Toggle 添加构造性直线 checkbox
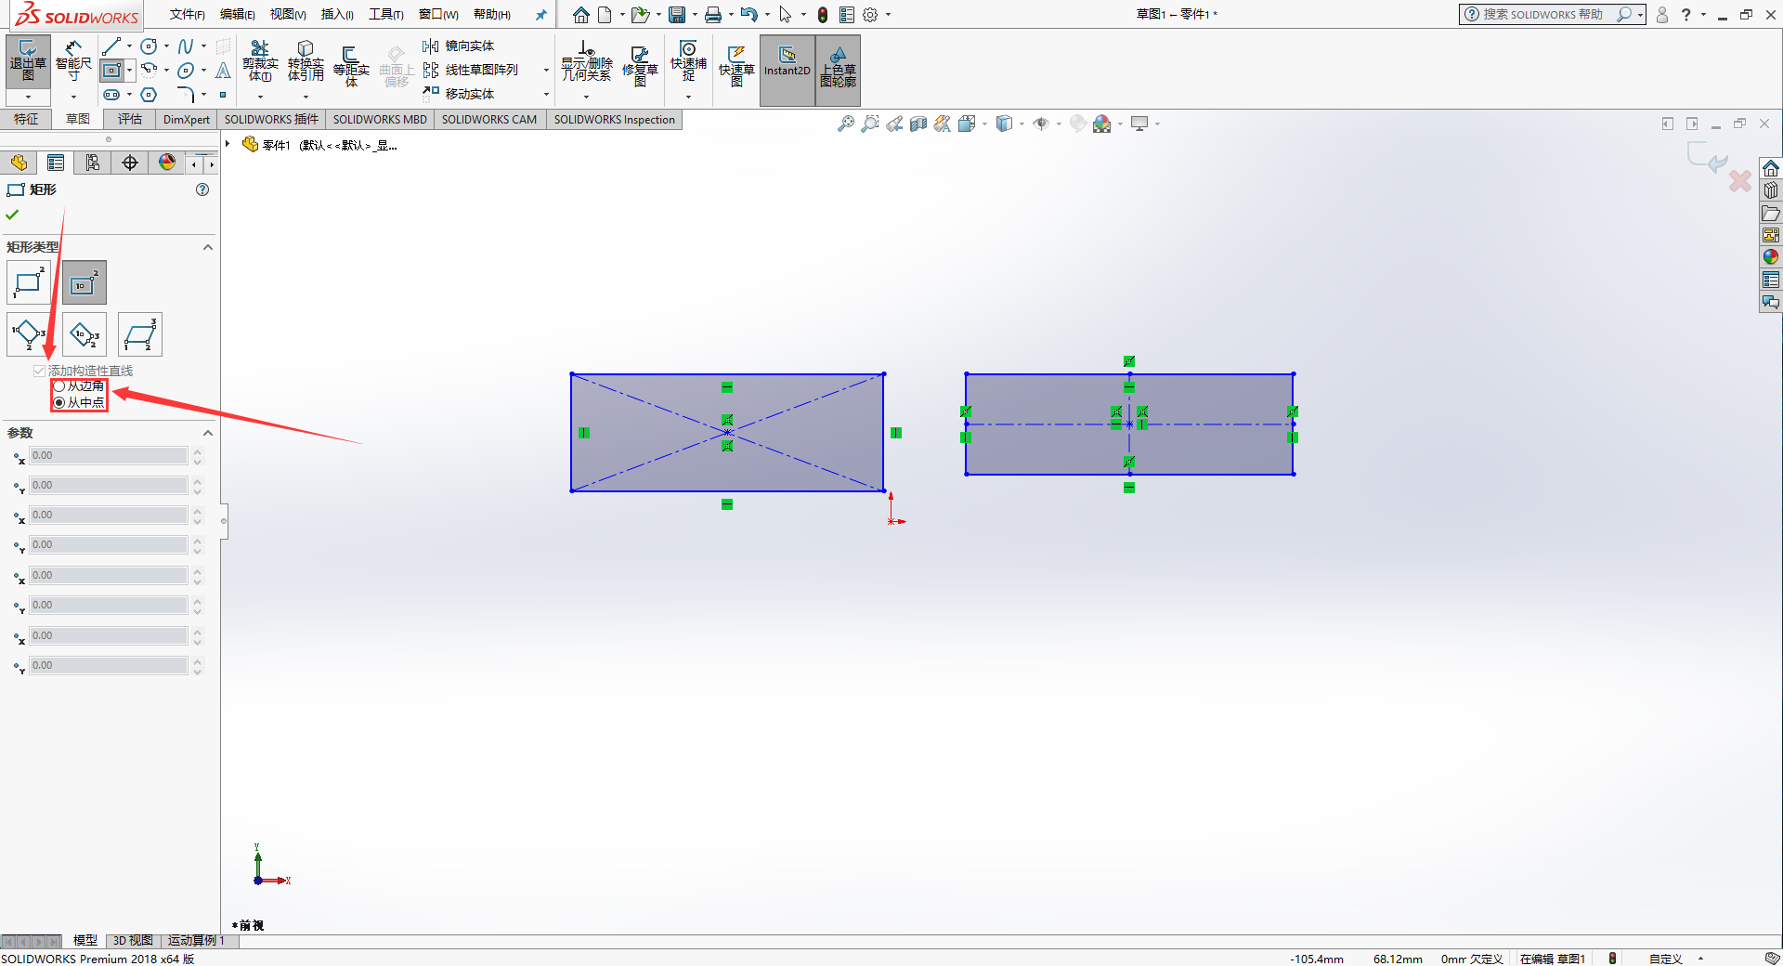1783x966 pixels. point(39,371)
